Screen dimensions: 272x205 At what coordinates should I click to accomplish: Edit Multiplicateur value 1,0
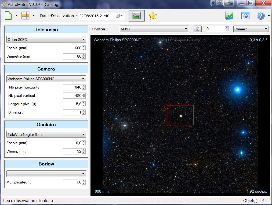(x=72, y=182)
